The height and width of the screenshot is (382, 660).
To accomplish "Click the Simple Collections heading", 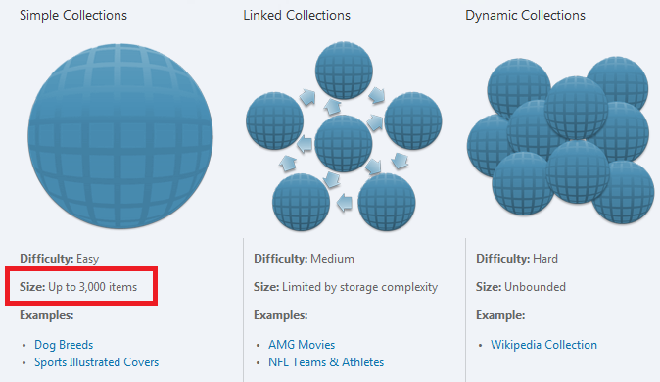I will coord(73,15).
